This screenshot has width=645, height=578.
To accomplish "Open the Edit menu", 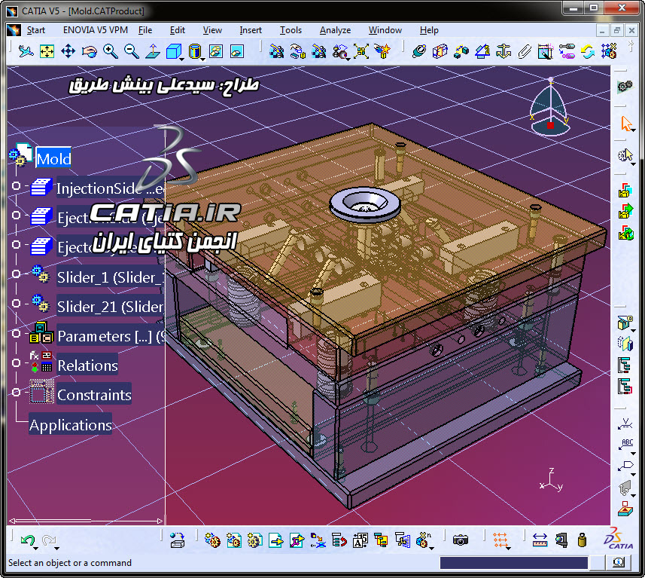I will tap(178, 30).
